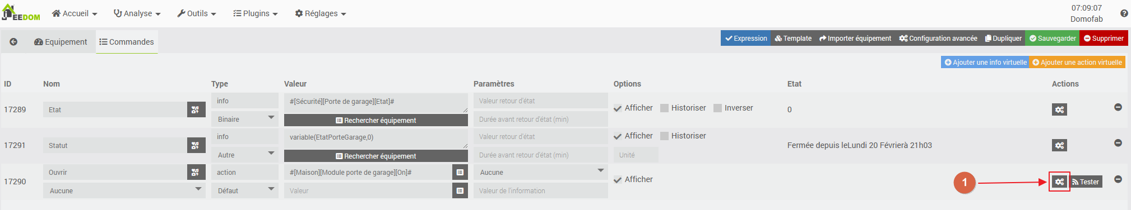The width and height of the screenshot is (1131, 210).
Task: Expand the Binaire subtype dropdown
Action: 245,119
